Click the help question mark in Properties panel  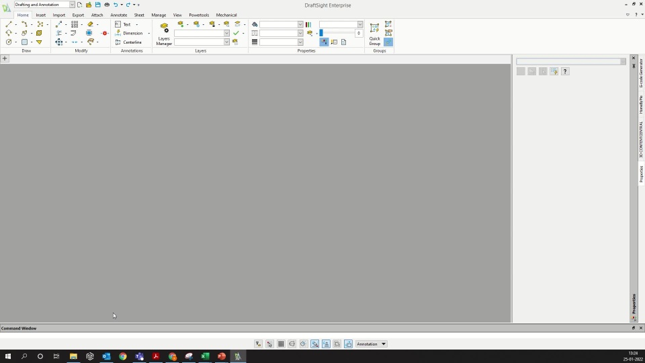click(565, 71)
